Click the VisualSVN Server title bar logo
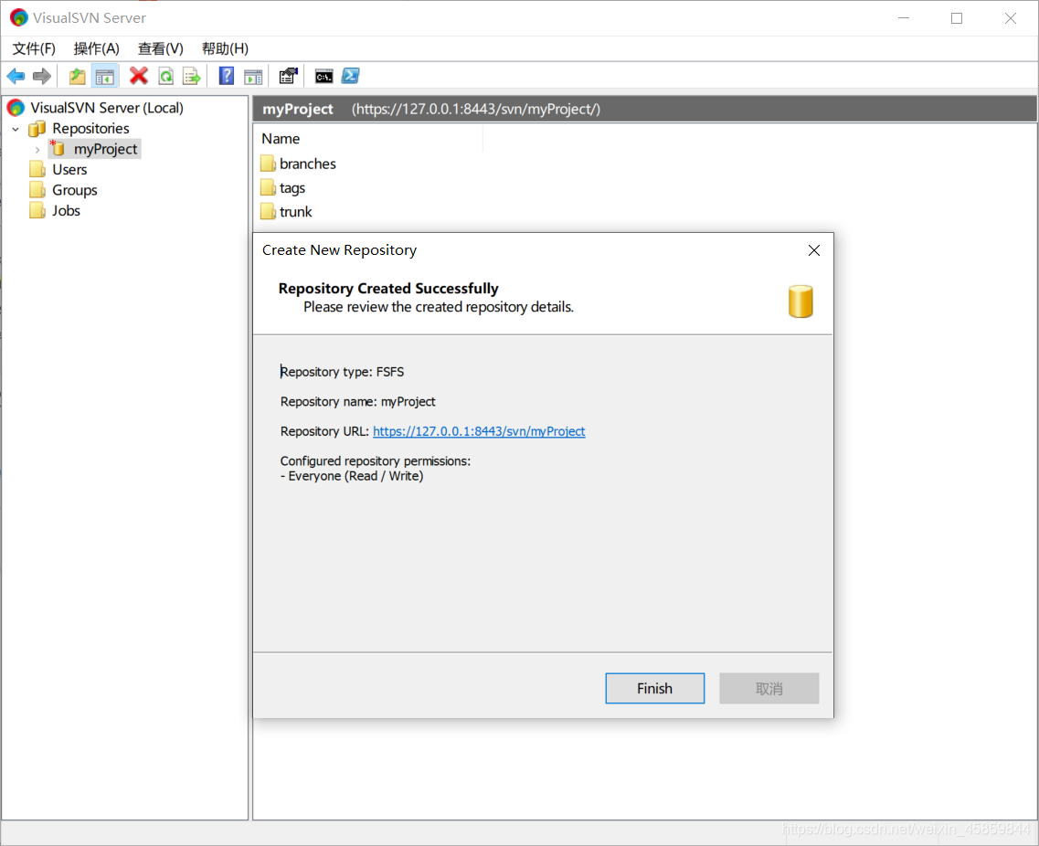 [18, 17]
